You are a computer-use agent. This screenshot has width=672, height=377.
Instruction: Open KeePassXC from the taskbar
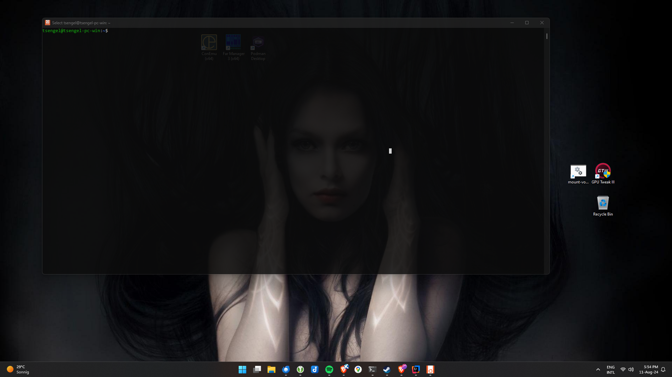300,369
